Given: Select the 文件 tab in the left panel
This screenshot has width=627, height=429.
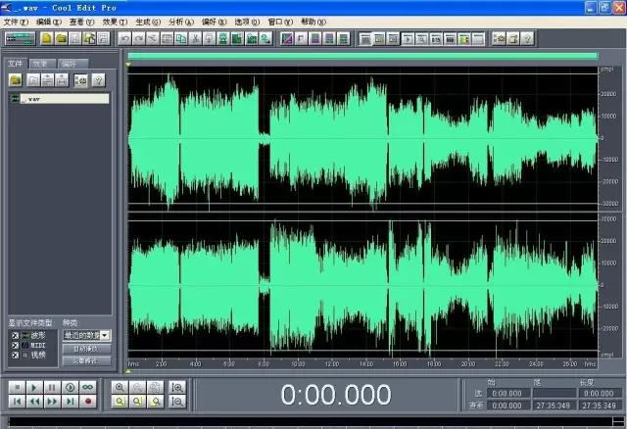Looking at the screenshot, I should tap(16, 63).
